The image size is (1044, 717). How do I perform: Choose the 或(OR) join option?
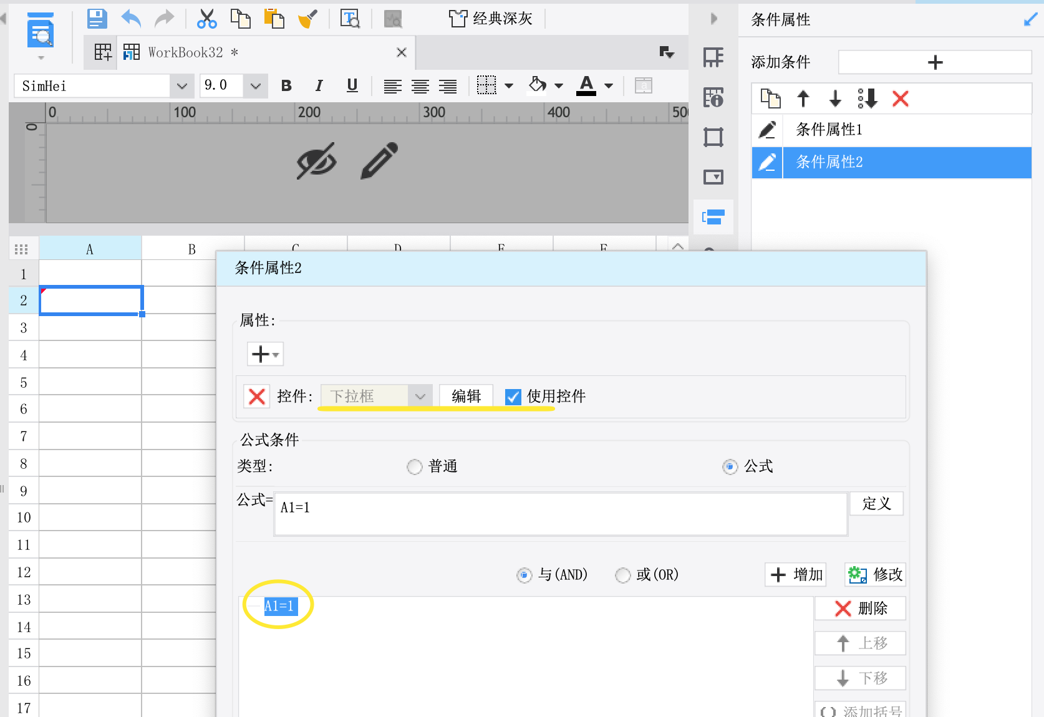click(x=622, y=575)
